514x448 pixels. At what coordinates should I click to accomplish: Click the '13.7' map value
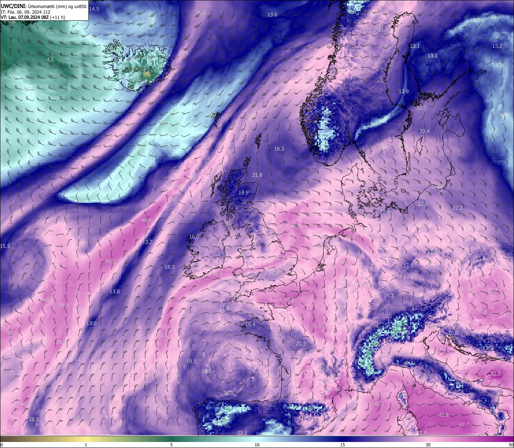[147, 242]
